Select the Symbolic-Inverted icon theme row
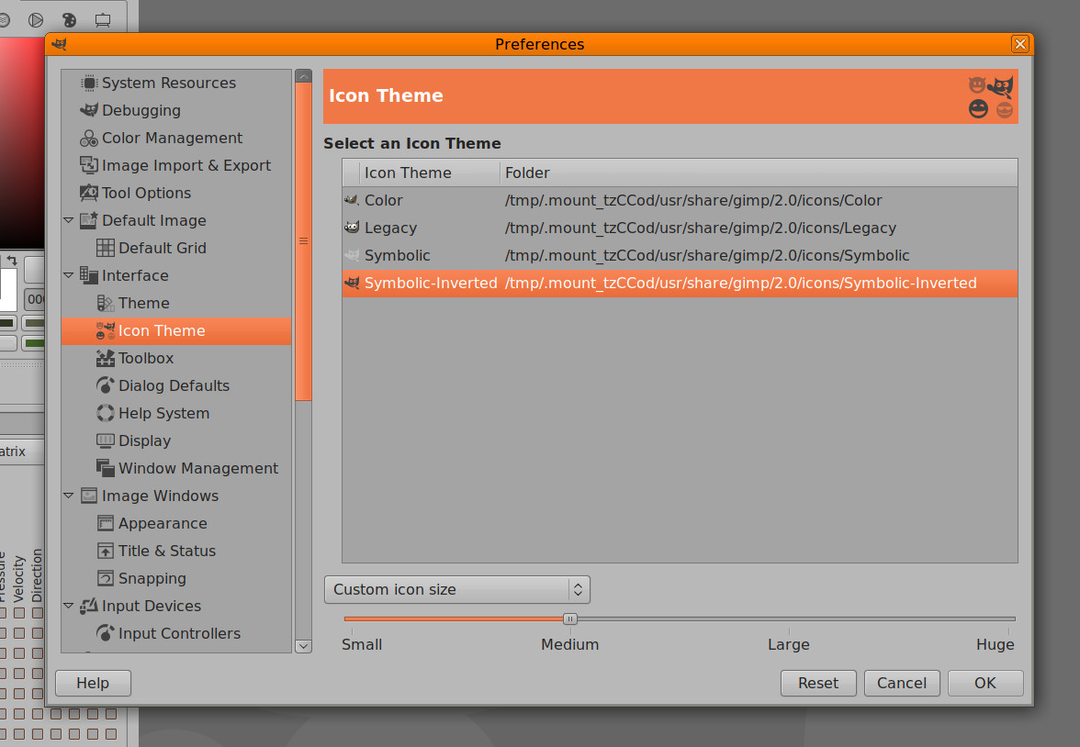 (680, 283)
